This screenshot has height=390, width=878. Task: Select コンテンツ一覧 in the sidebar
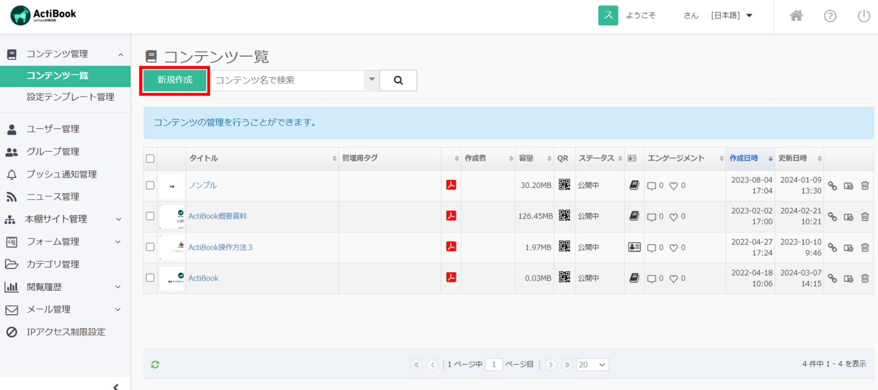click(x=65, y=76)
